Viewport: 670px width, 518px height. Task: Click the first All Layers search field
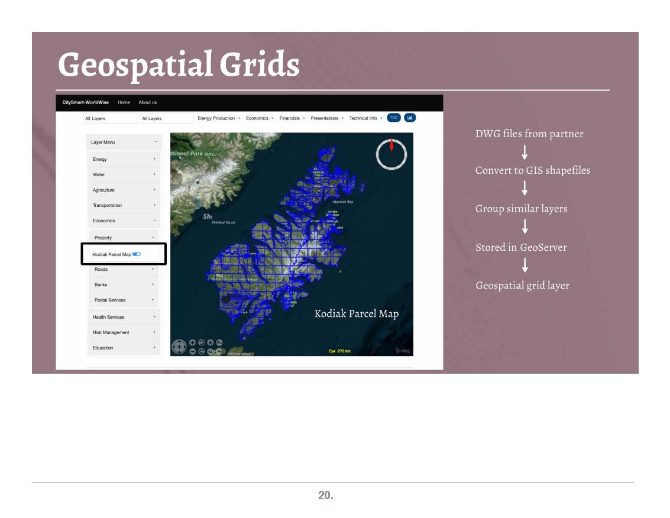click(109, 118)
